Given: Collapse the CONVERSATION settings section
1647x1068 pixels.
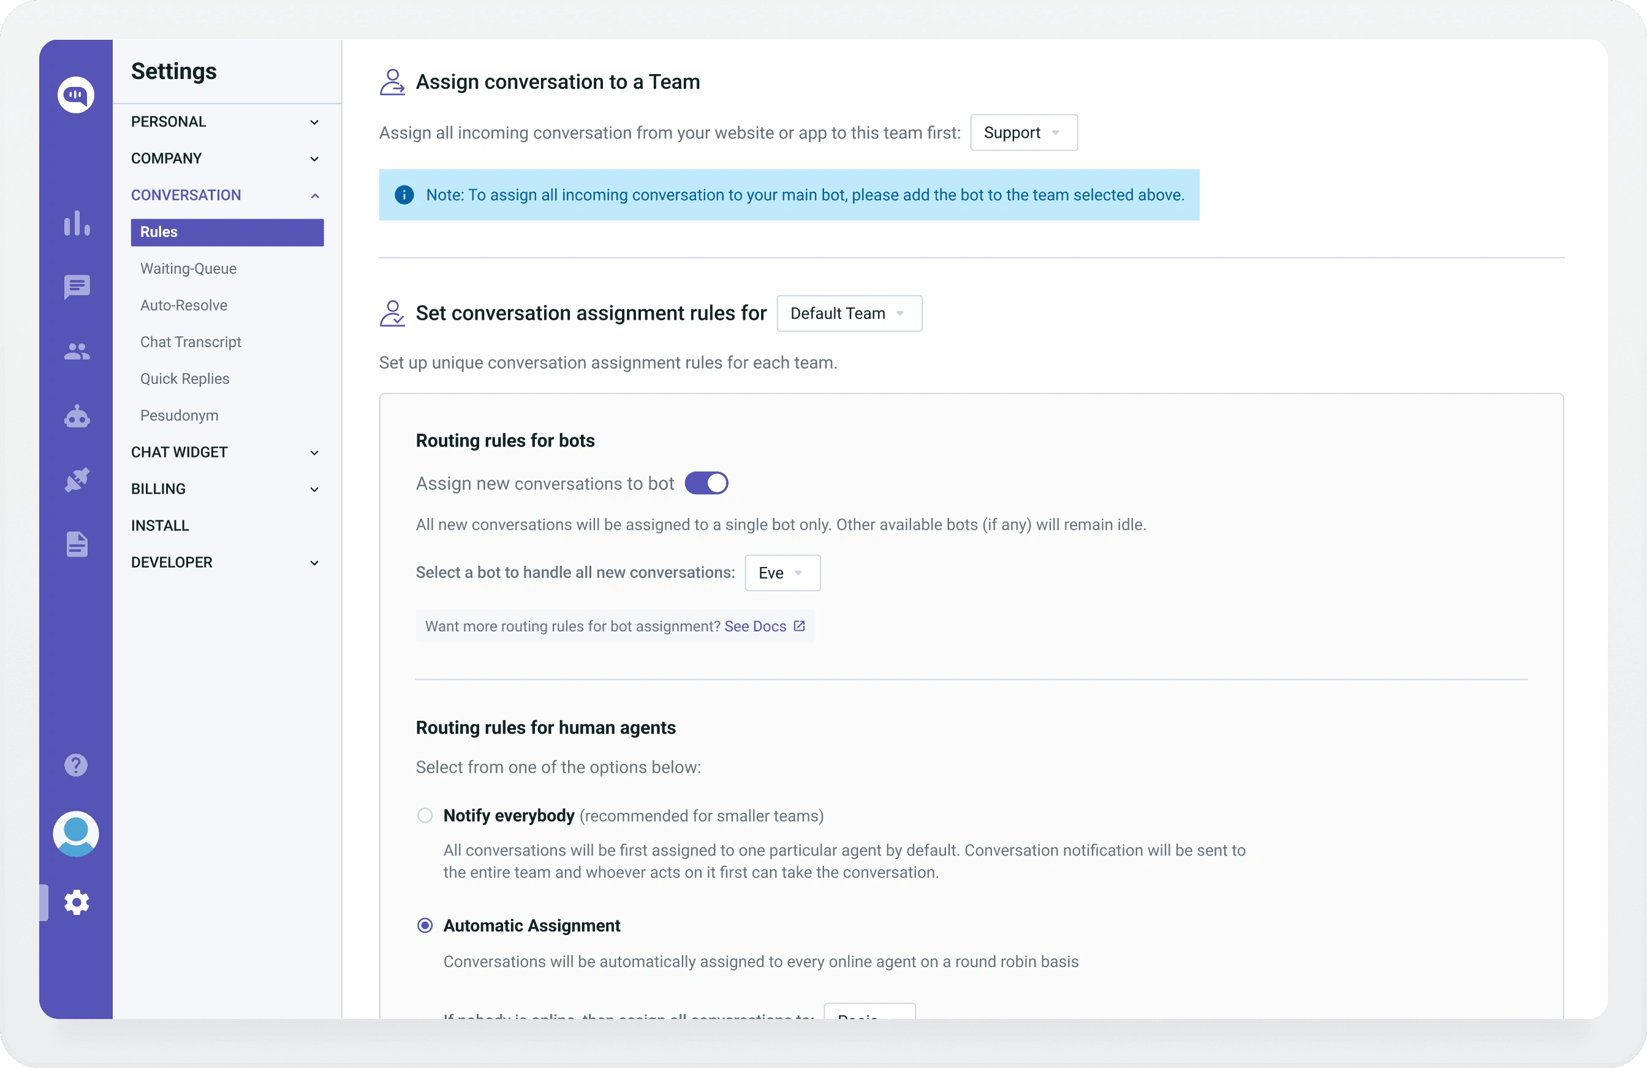Looking at the screenshot, I should 226,195.
